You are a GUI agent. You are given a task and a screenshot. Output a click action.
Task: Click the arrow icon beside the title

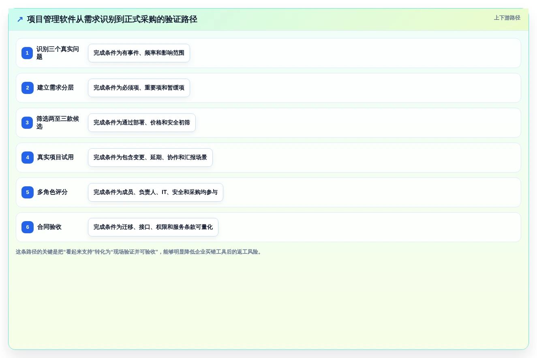[20, 19]
